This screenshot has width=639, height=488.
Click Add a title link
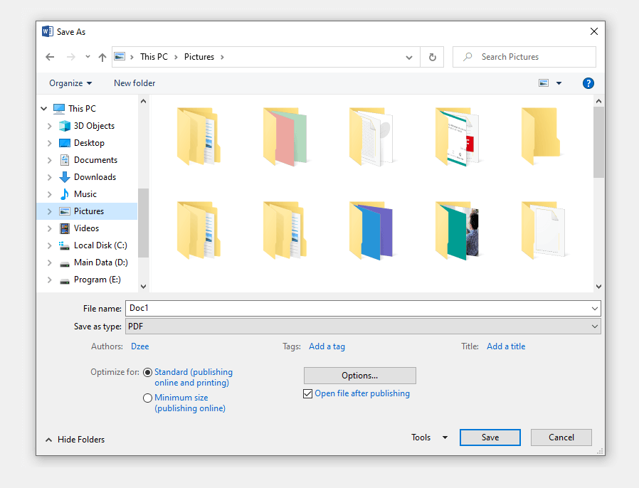pyautogui.click(x=506, y=346)
